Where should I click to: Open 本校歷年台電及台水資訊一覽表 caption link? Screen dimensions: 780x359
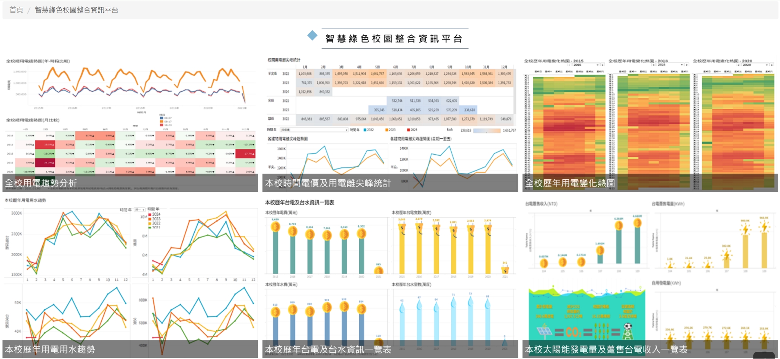[328, 349]
